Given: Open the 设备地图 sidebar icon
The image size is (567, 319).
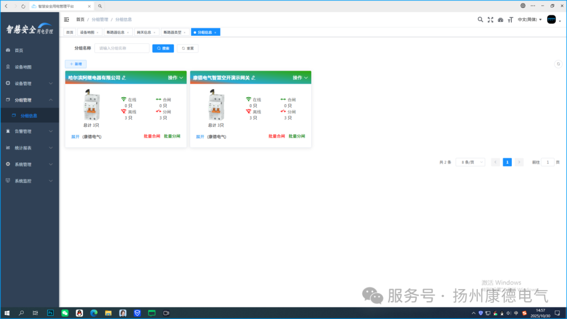Looking at the screenshot, I should pos(6,67).
